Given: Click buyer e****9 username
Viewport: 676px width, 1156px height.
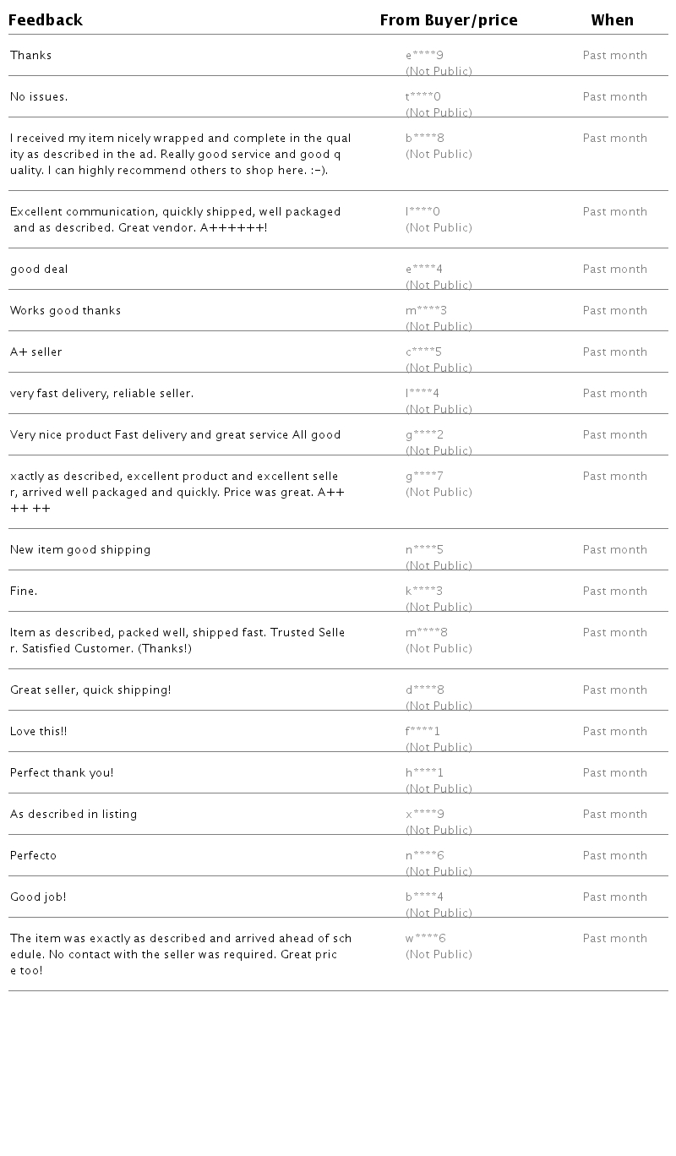Looking at the screenshot, I should 424,56.
